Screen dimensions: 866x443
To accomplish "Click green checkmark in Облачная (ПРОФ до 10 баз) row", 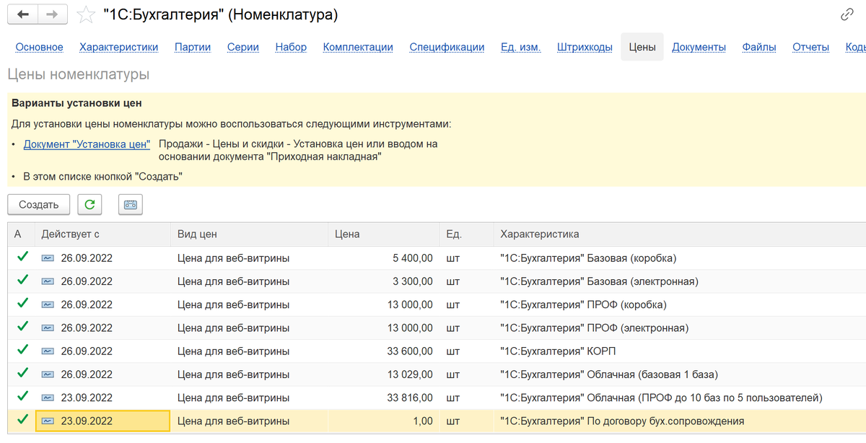I will [x=22, y=396].
